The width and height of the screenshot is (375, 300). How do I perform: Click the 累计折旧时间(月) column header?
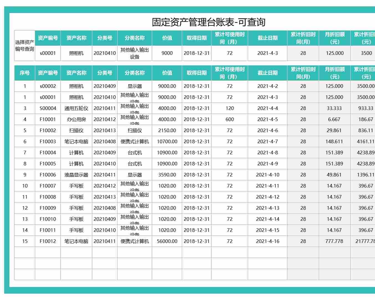[303, 73]
